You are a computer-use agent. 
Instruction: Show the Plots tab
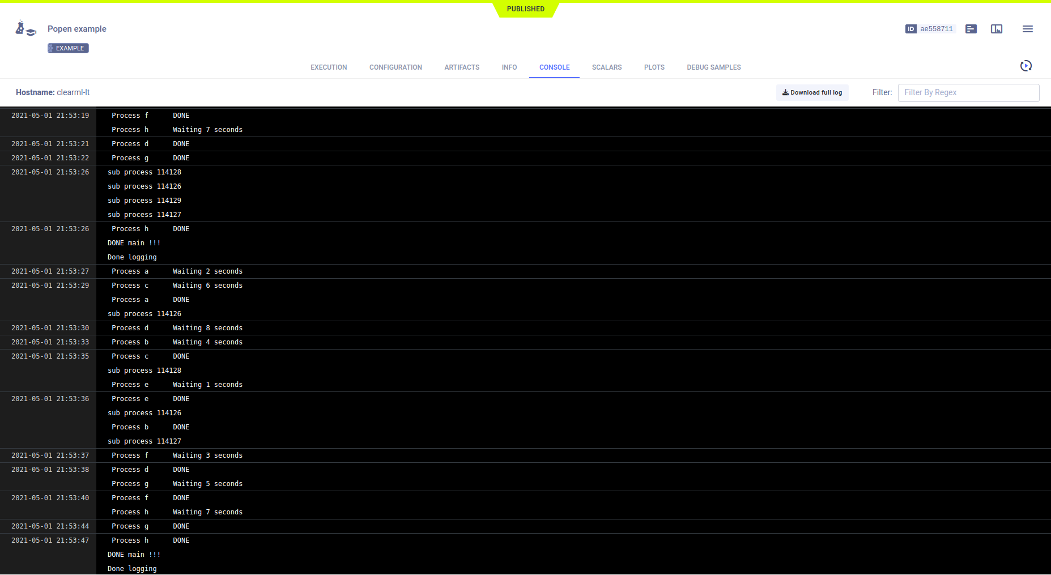tap(654, 67)
